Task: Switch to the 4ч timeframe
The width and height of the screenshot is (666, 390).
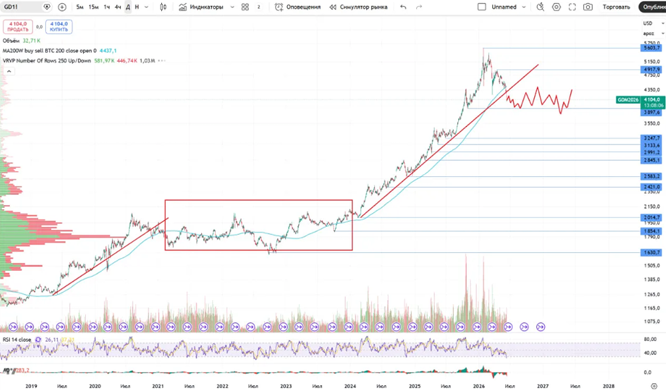Action: (118, 7)
